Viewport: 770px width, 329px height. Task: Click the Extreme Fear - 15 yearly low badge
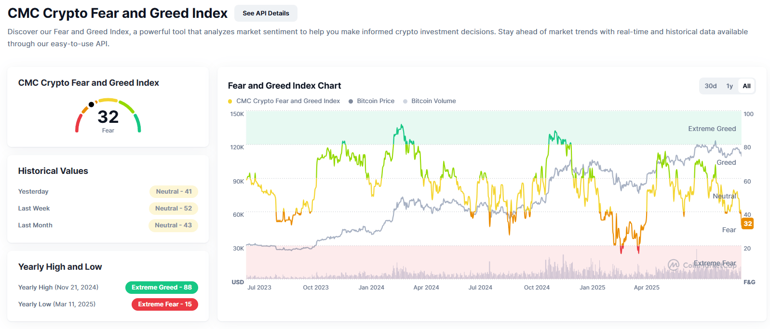click(164, 304)
